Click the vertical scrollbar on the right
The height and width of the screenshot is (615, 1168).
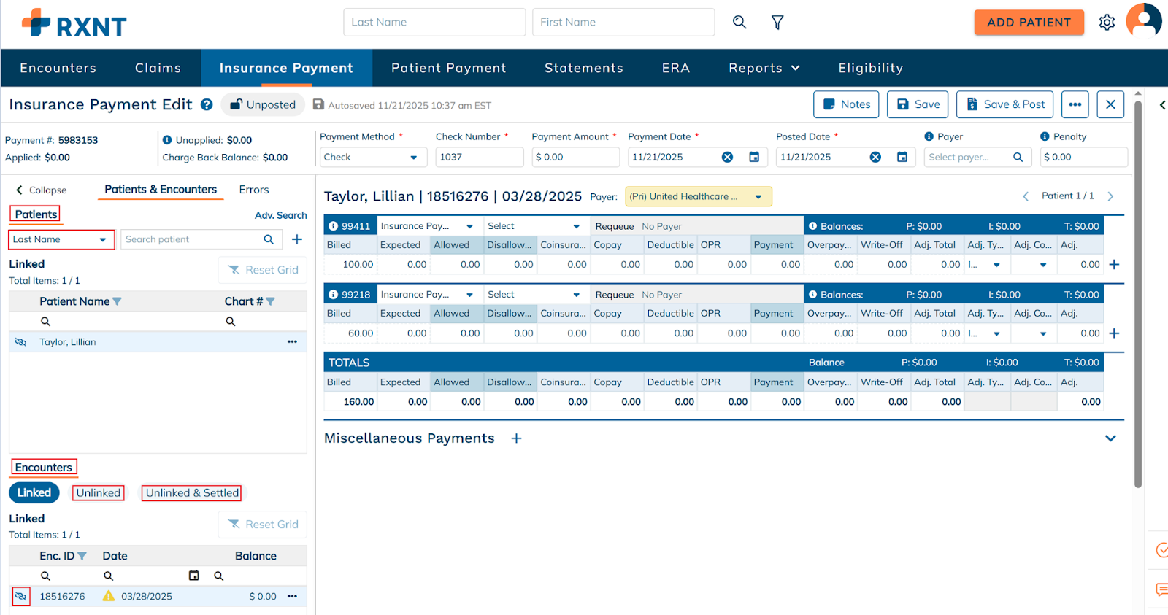tap(1137, 292)
